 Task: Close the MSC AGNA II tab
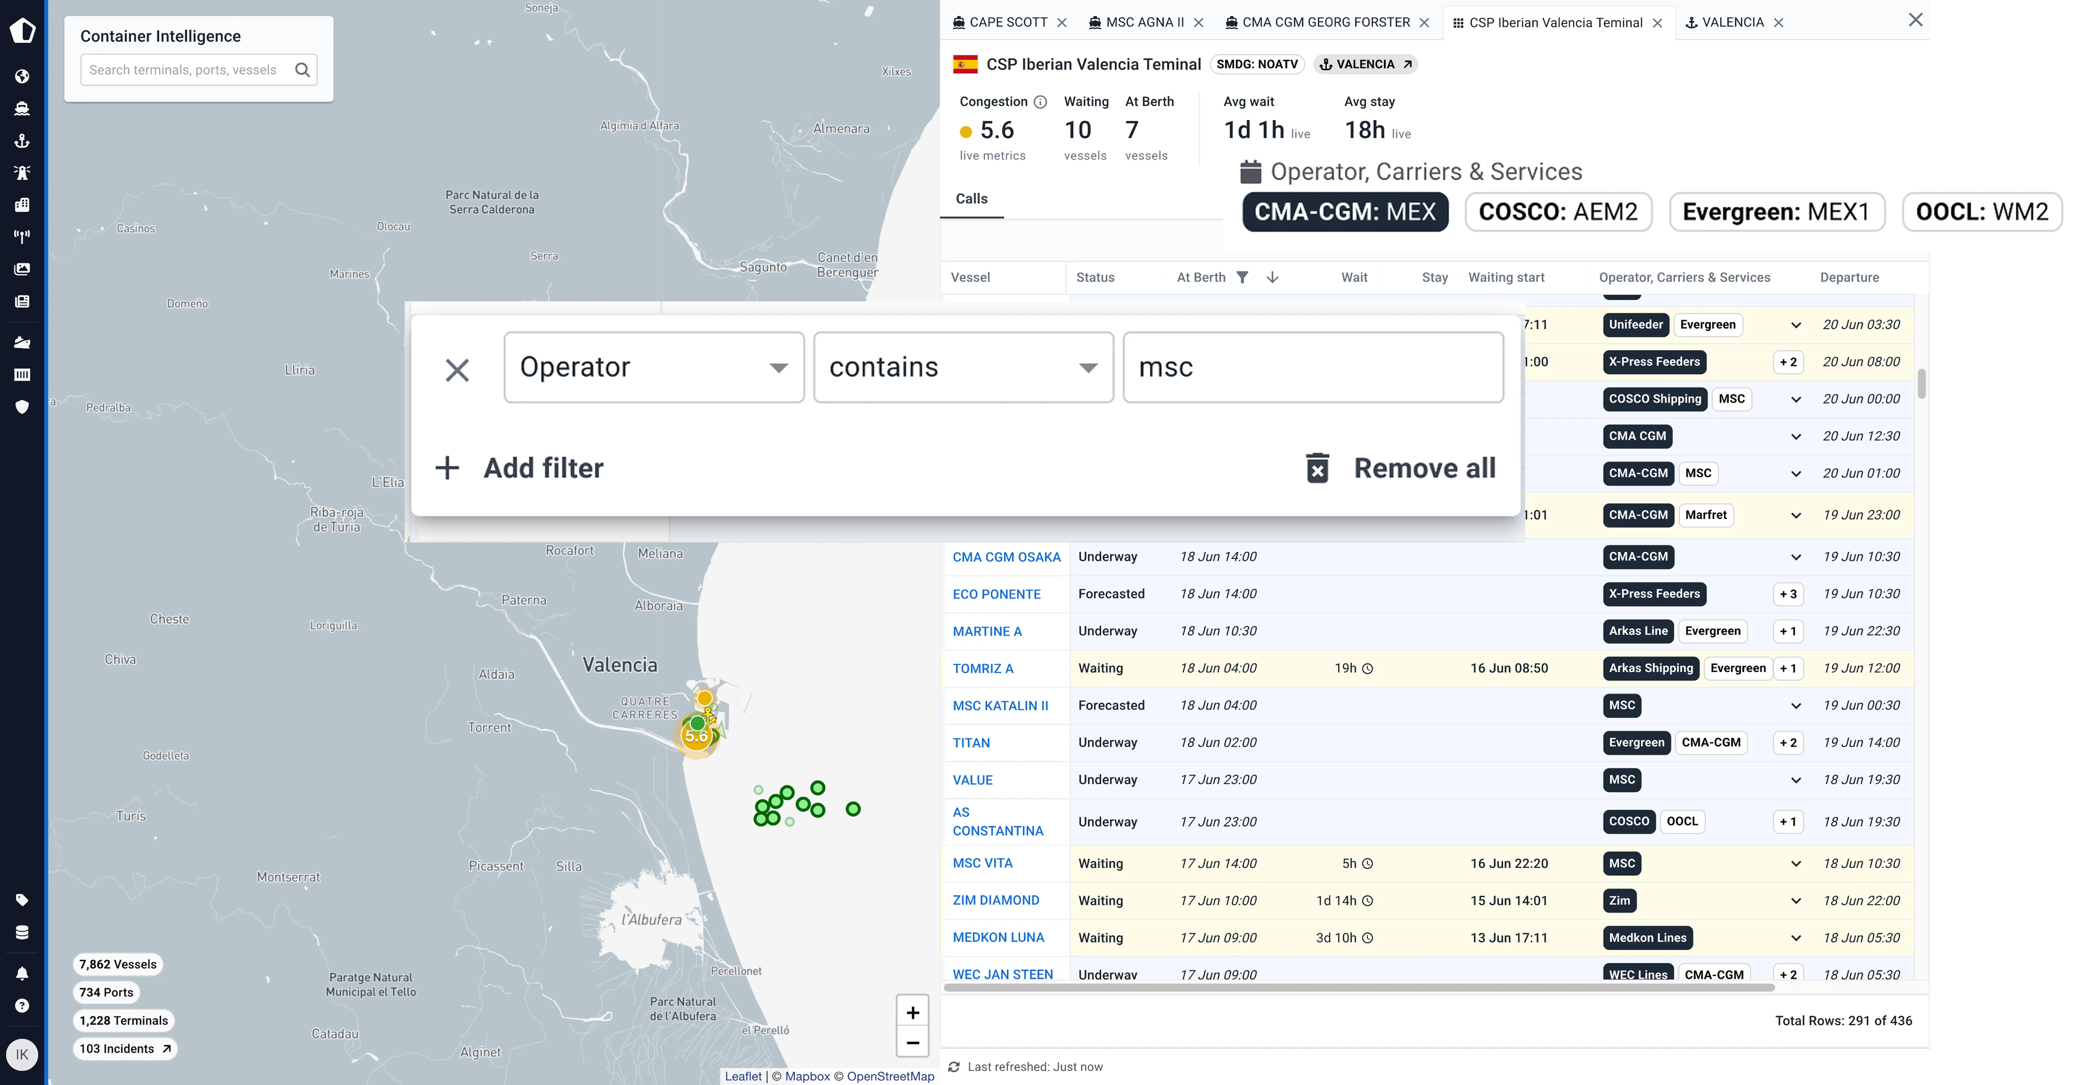click(x=1198, y=23)
